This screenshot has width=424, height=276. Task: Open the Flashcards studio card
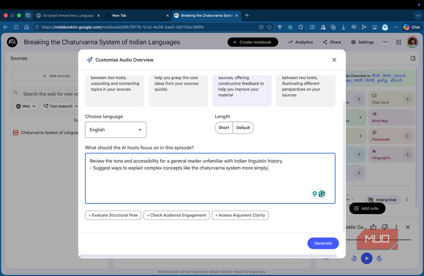(x=391, y=136)
